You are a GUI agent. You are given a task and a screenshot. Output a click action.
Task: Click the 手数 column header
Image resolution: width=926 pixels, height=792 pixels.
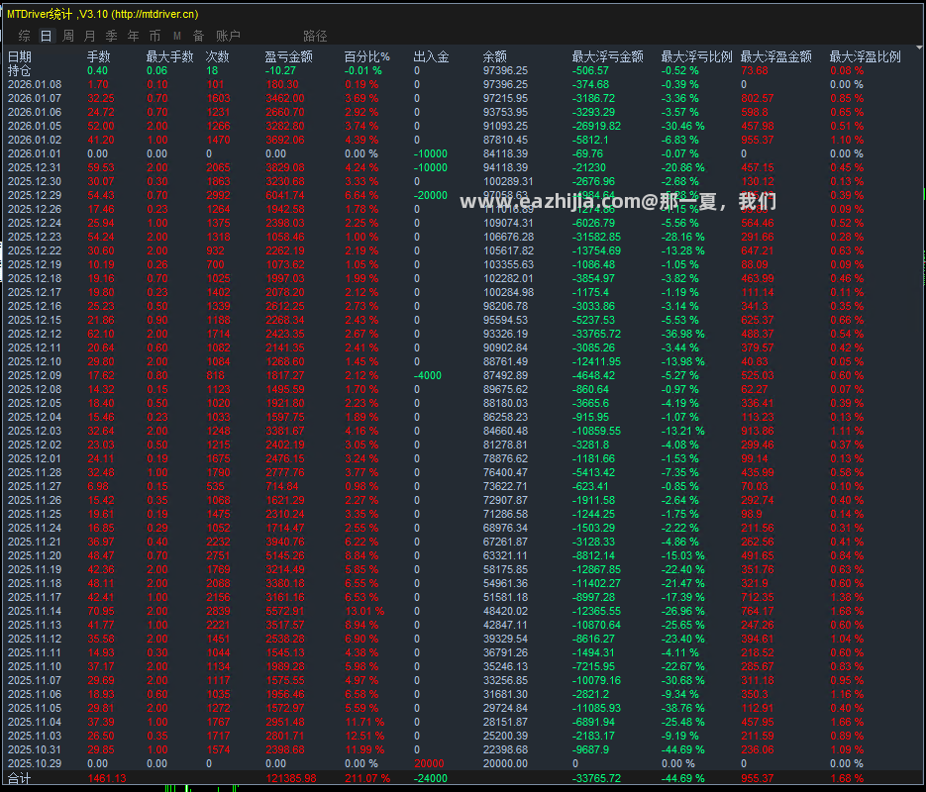point(99,56)
